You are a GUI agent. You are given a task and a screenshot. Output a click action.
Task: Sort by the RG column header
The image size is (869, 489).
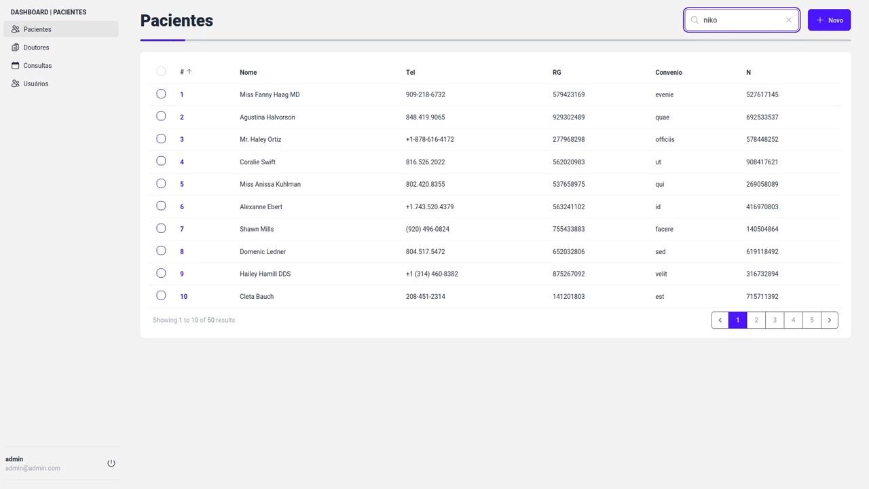point(557,73)
